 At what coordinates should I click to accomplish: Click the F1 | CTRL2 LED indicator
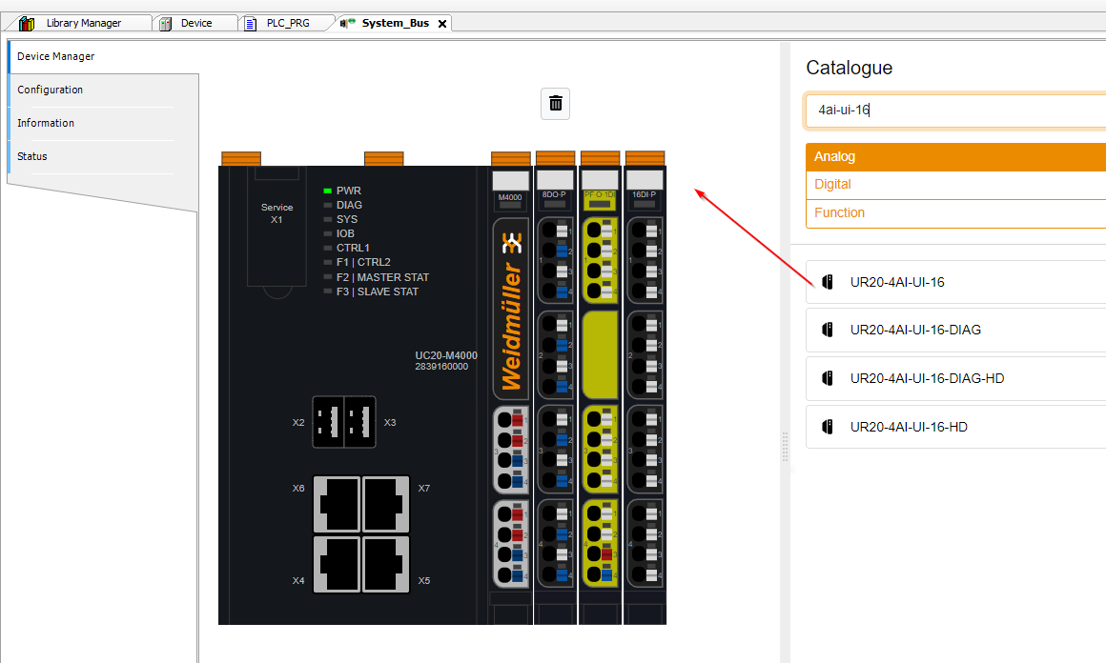[x=327, y=262]
